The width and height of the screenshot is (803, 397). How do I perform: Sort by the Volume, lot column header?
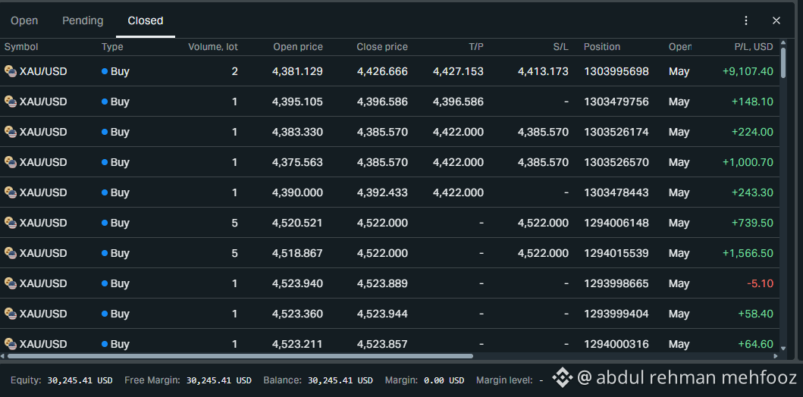pyautogui.click(x=213, y=47)
